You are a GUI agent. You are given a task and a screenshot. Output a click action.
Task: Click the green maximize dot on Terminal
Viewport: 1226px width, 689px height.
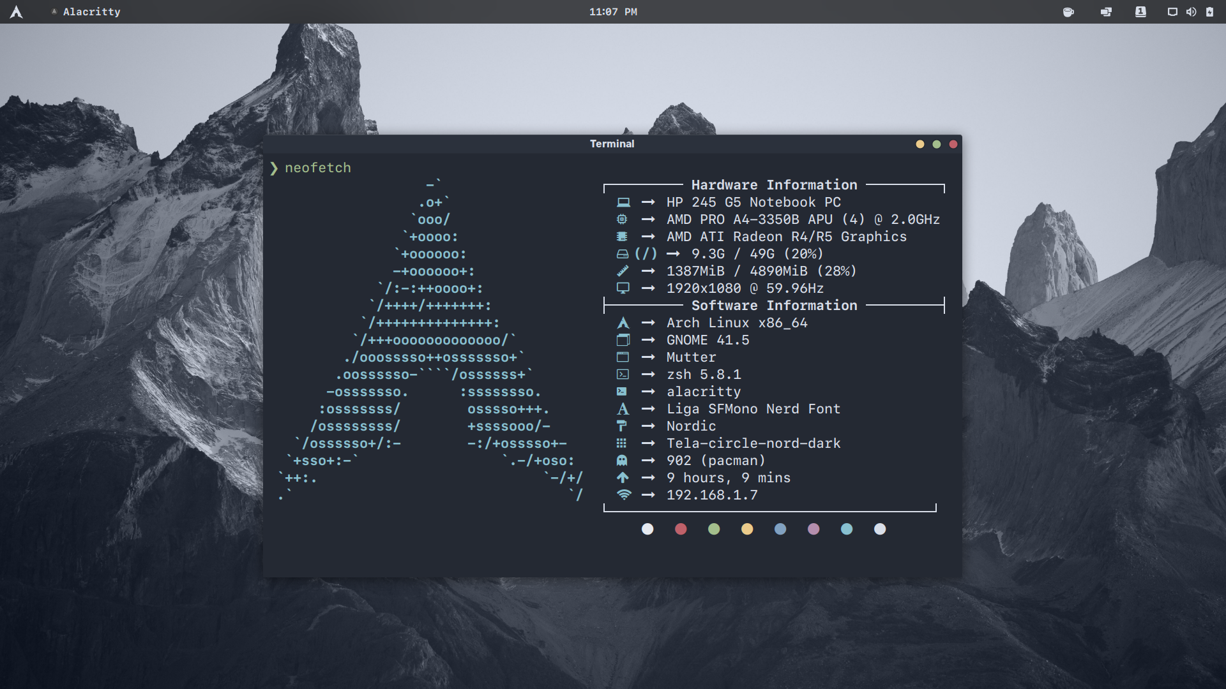(x=937, y=144)
